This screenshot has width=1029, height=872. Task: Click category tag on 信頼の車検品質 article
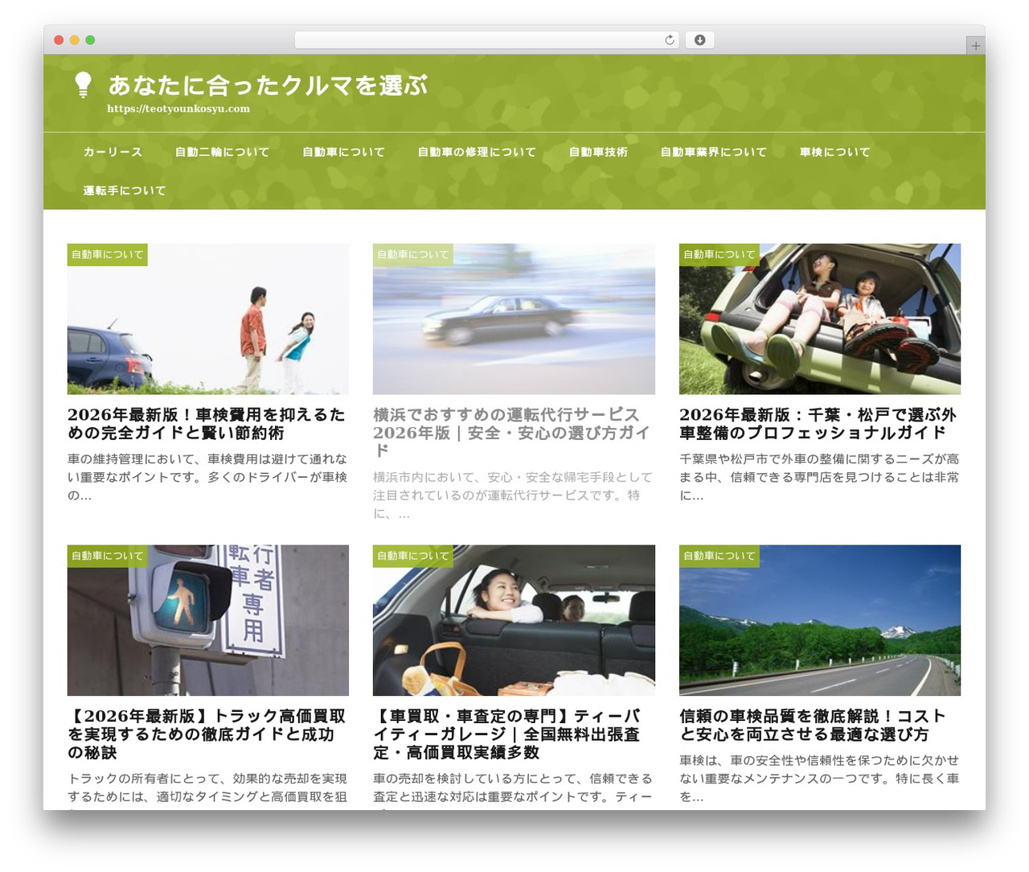point(719,556)
